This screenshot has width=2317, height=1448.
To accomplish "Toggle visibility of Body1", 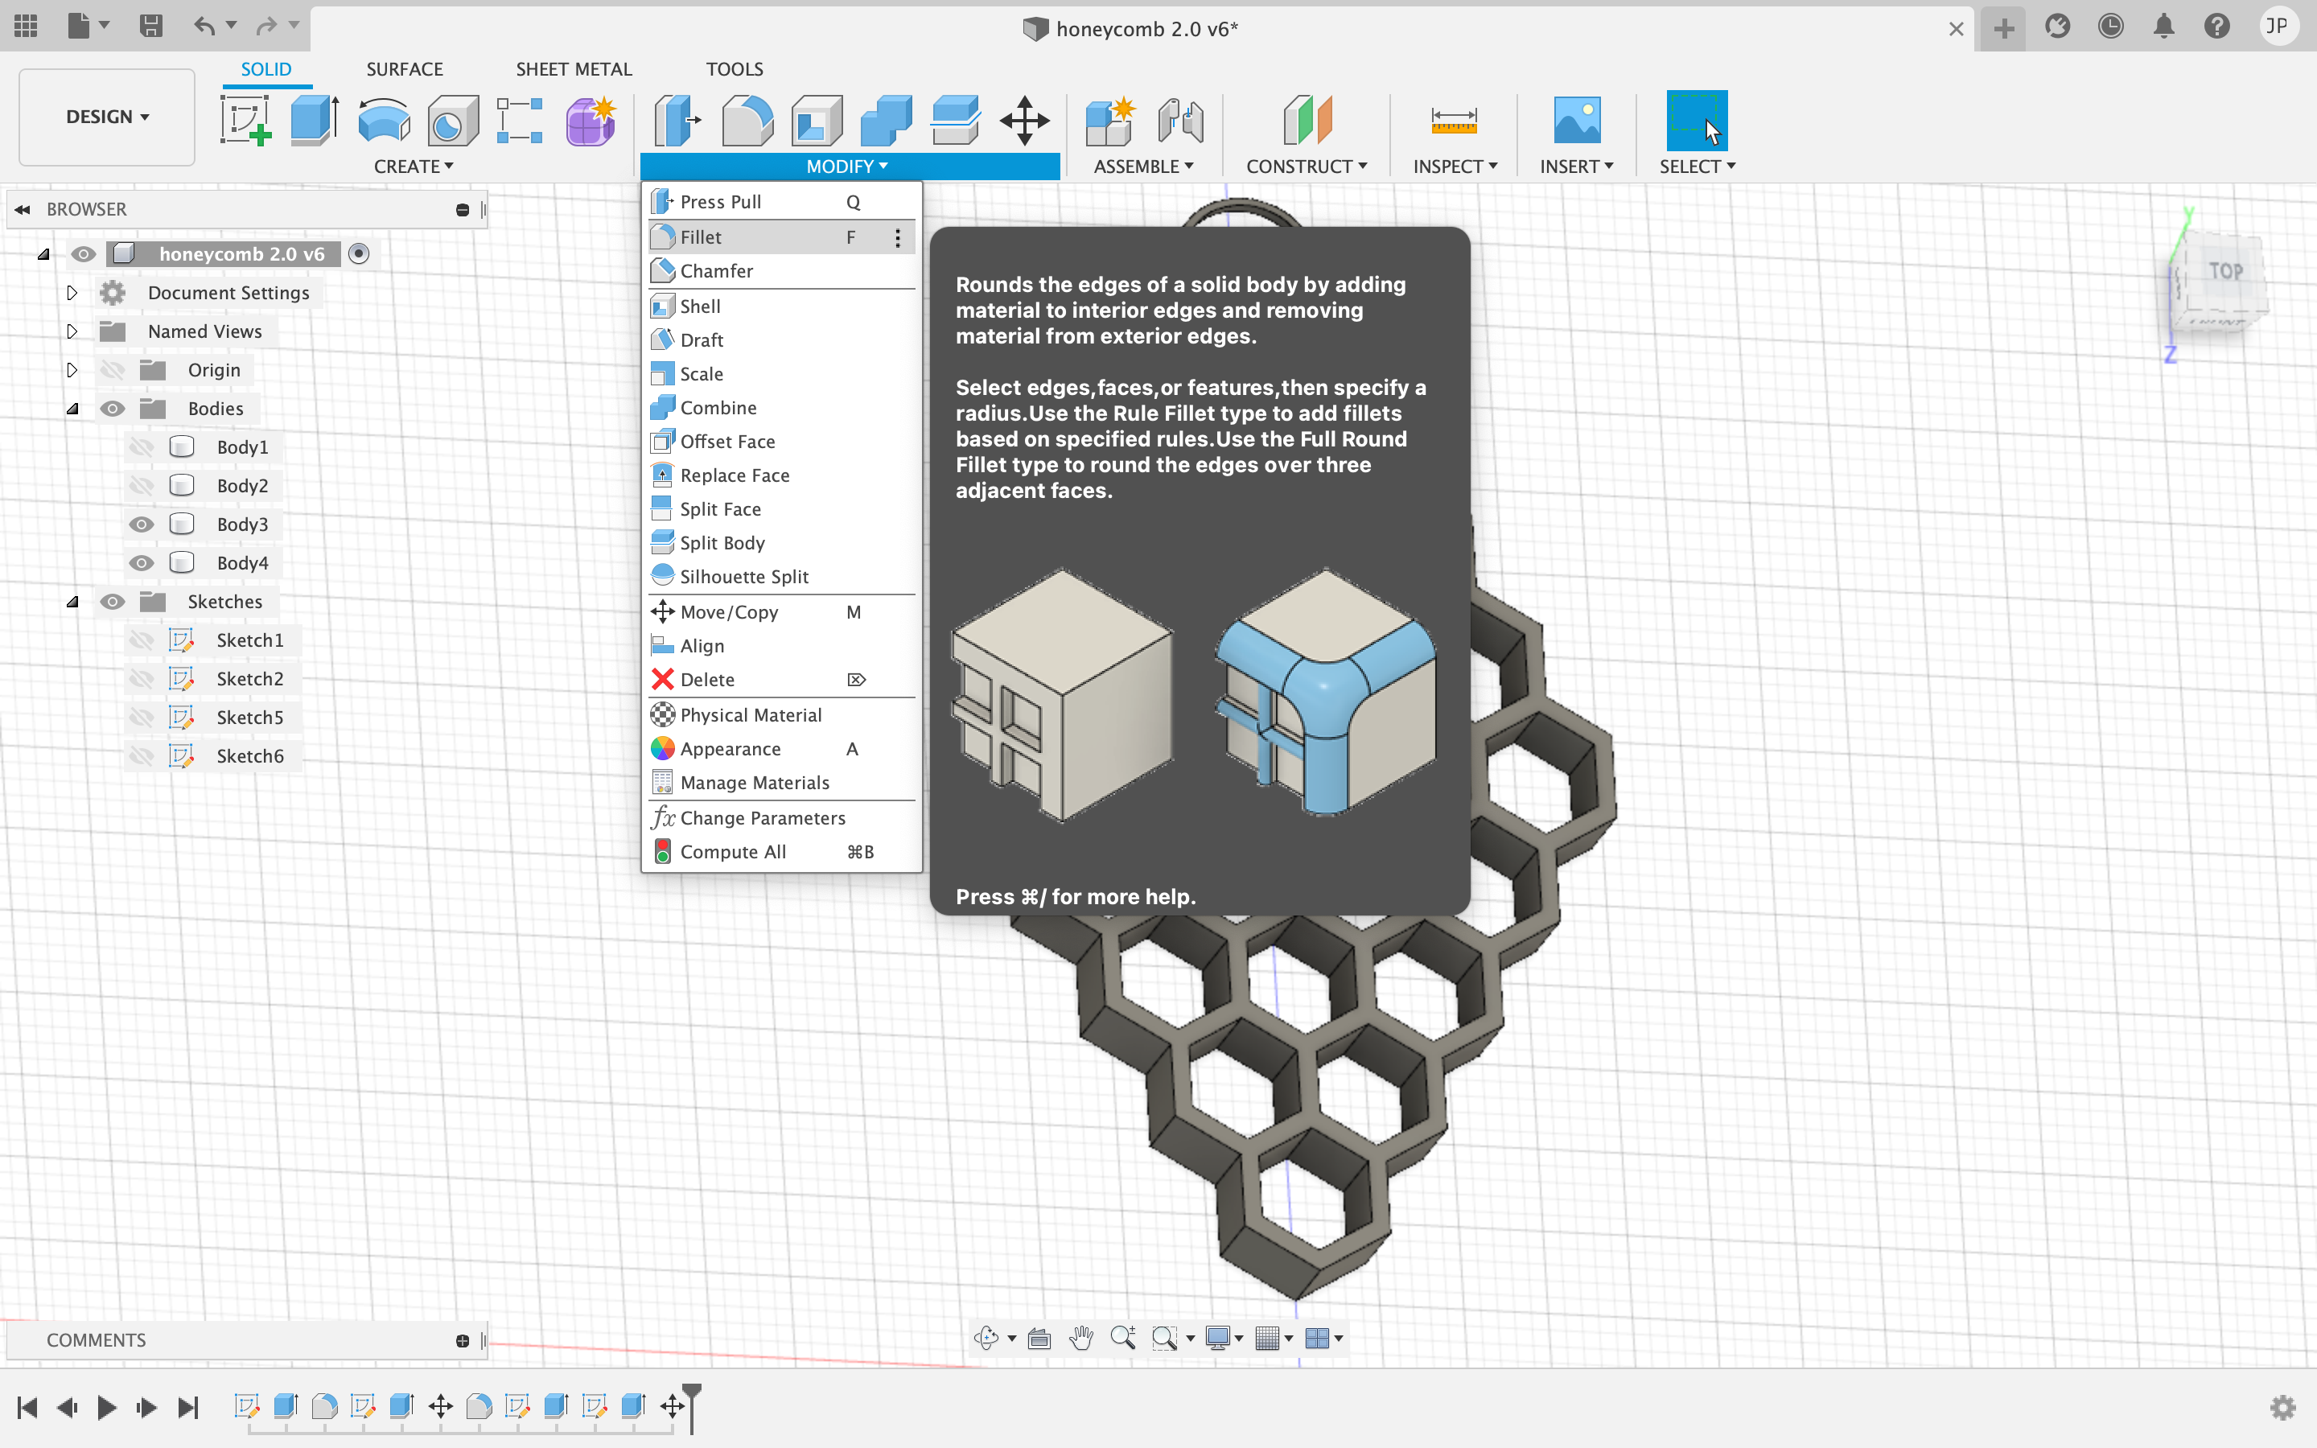I will pos(142,447).
